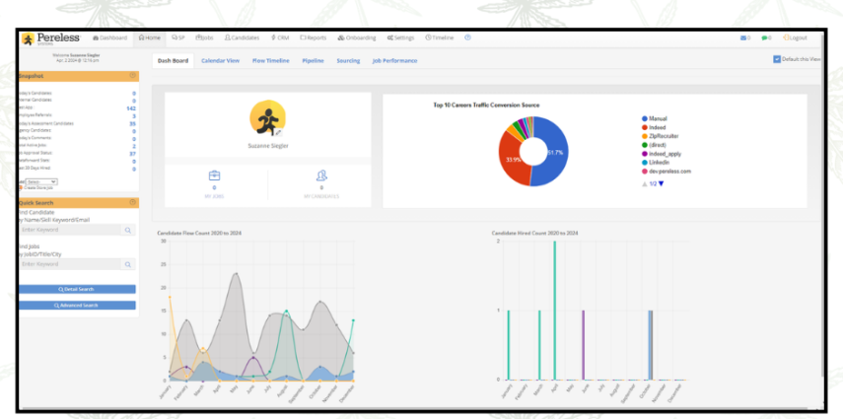The image size is (843, 419).
Task: Click the help question mark icon
Action: [467, 37]
